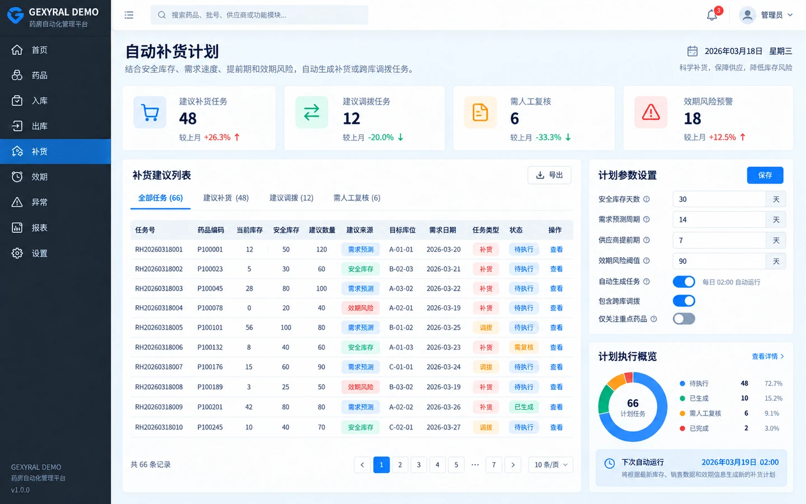Click the info icon next to 效期风险阈值
The image size is (806, 504).
(x=646, y=261)
